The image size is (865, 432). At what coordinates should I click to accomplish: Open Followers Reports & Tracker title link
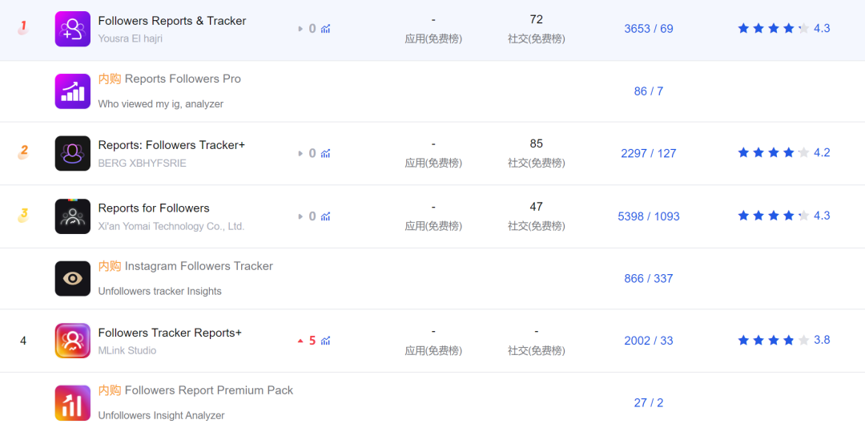point(171,21)
